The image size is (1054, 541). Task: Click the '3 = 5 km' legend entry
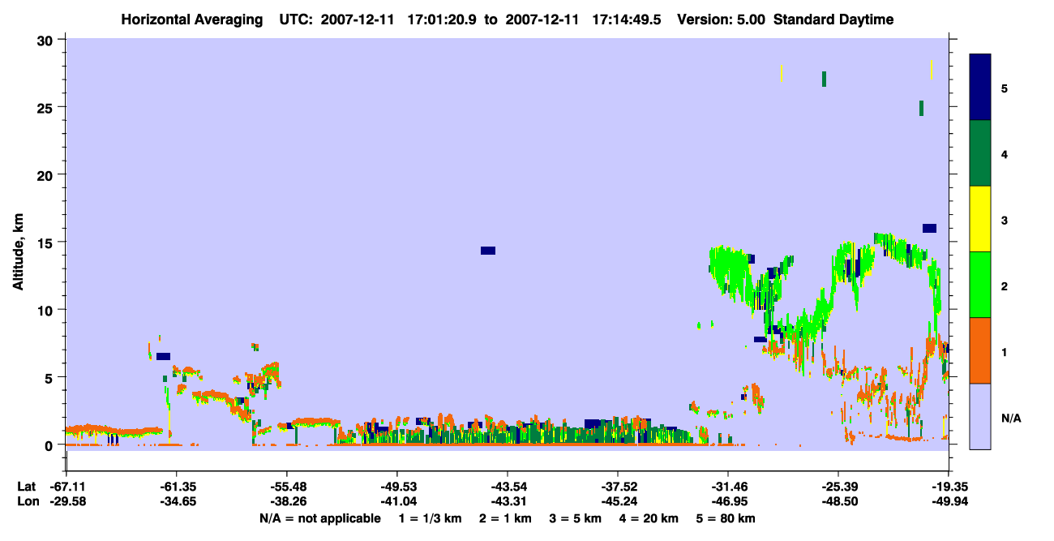[x=575, y=517]
